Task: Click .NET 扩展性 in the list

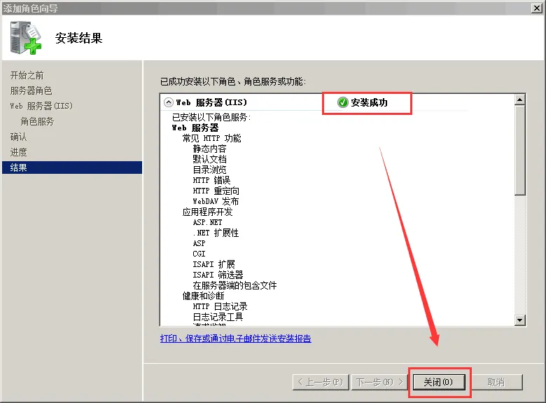Action: (x=216, y=233)
